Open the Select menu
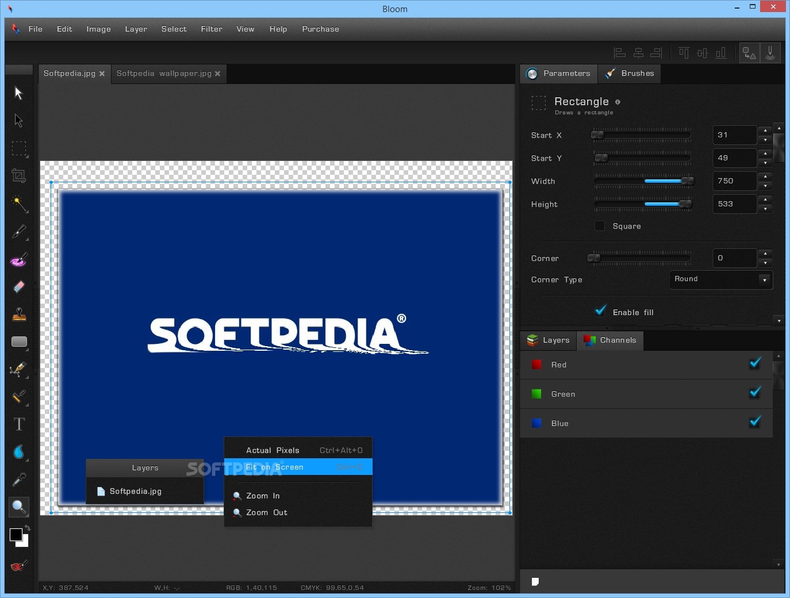 point(174,29)
